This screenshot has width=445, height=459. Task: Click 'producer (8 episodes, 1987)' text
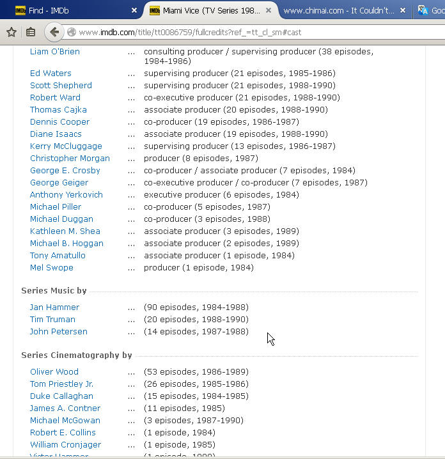tap(201, 159)
